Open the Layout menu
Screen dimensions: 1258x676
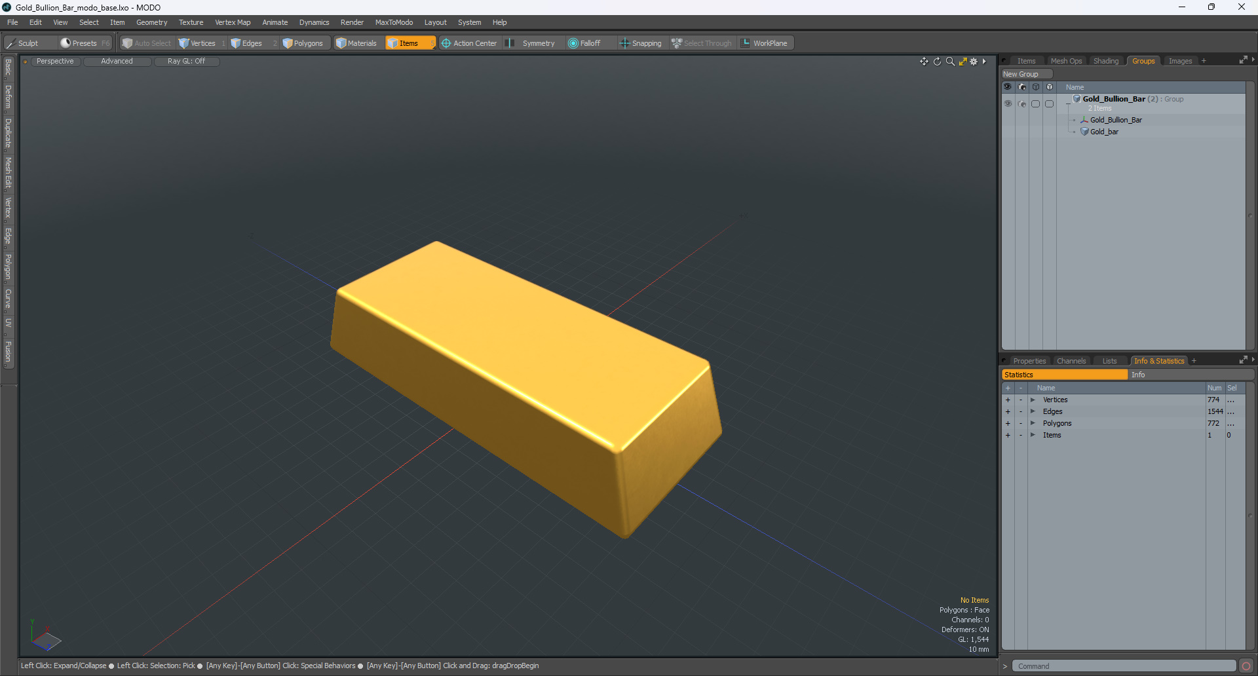coord(435,22)
